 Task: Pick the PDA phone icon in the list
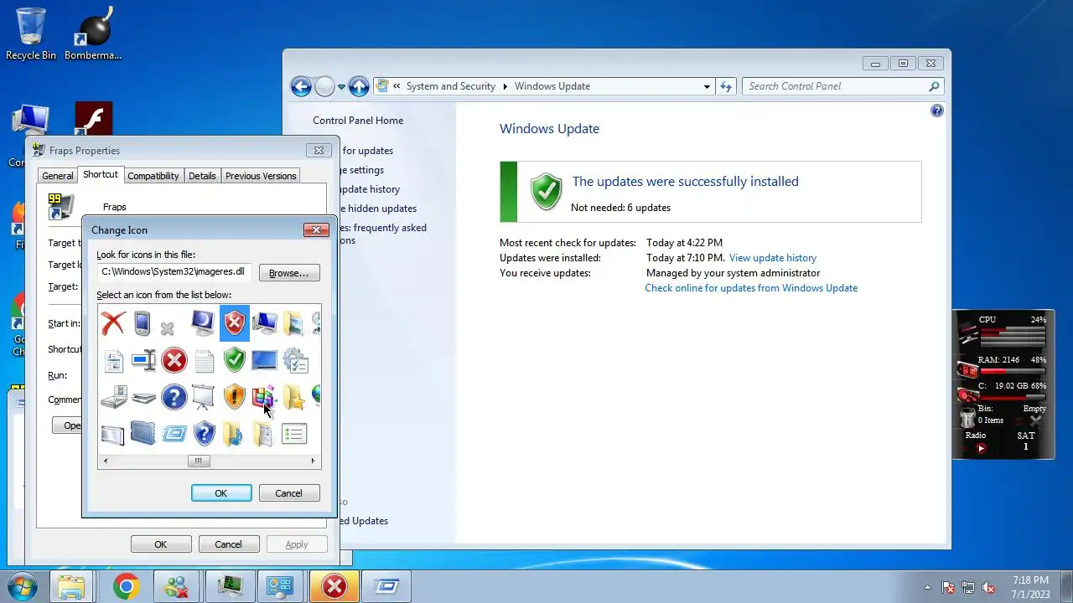tap(143, 323)
